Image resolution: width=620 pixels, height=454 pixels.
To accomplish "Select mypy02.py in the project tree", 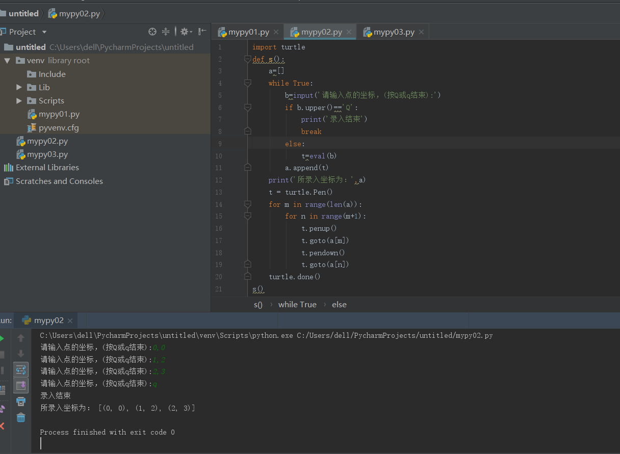I will [x=105, y=141].
